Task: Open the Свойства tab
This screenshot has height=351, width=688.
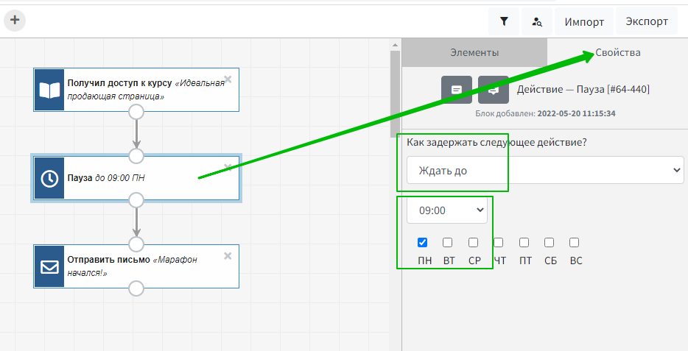Action: click(618, 52)
